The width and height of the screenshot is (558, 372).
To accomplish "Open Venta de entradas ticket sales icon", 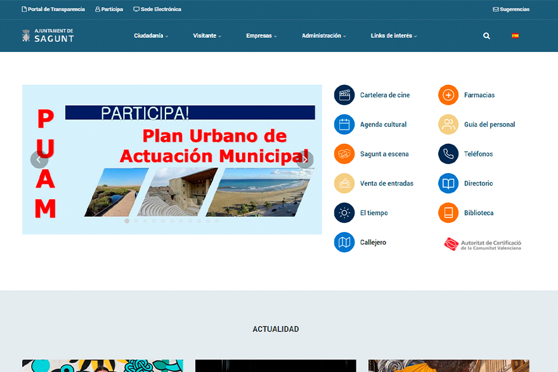I will point(344,183).
